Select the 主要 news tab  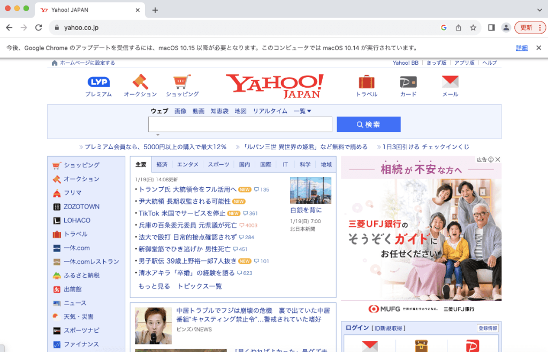tap(141, 164)
